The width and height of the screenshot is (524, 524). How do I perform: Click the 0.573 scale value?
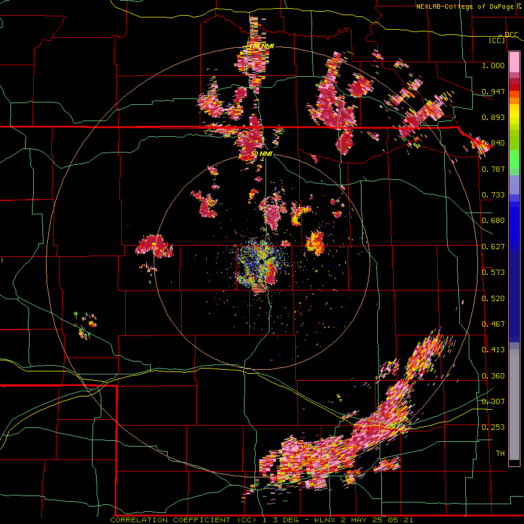493,272
